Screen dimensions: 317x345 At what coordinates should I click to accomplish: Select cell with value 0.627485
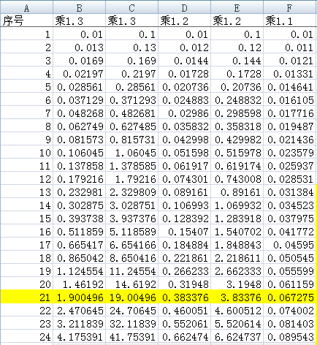coord(131,126)
